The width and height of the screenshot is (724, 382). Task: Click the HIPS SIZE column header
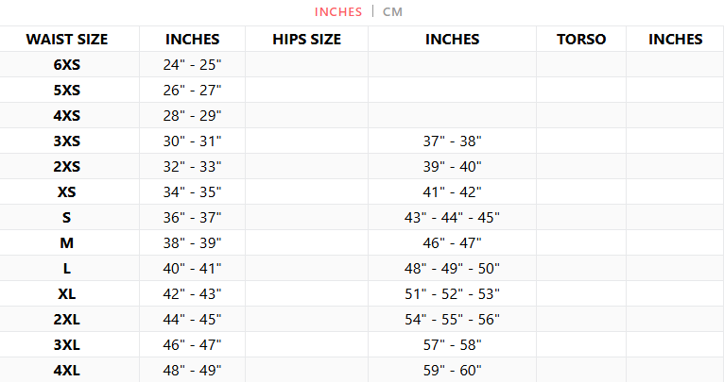(x=306, y=39)
